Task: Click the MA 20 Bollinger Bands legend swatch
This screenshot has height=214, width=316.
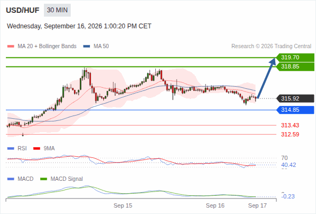Action: pos(11,47)
